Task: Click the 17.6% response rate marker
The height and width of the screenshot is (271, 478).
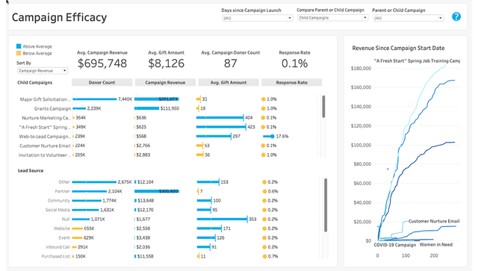Action: pos(272,137)
